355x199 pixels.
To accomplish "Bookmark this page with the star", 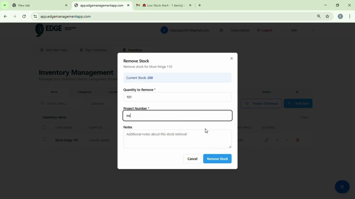I will (327, 17).
